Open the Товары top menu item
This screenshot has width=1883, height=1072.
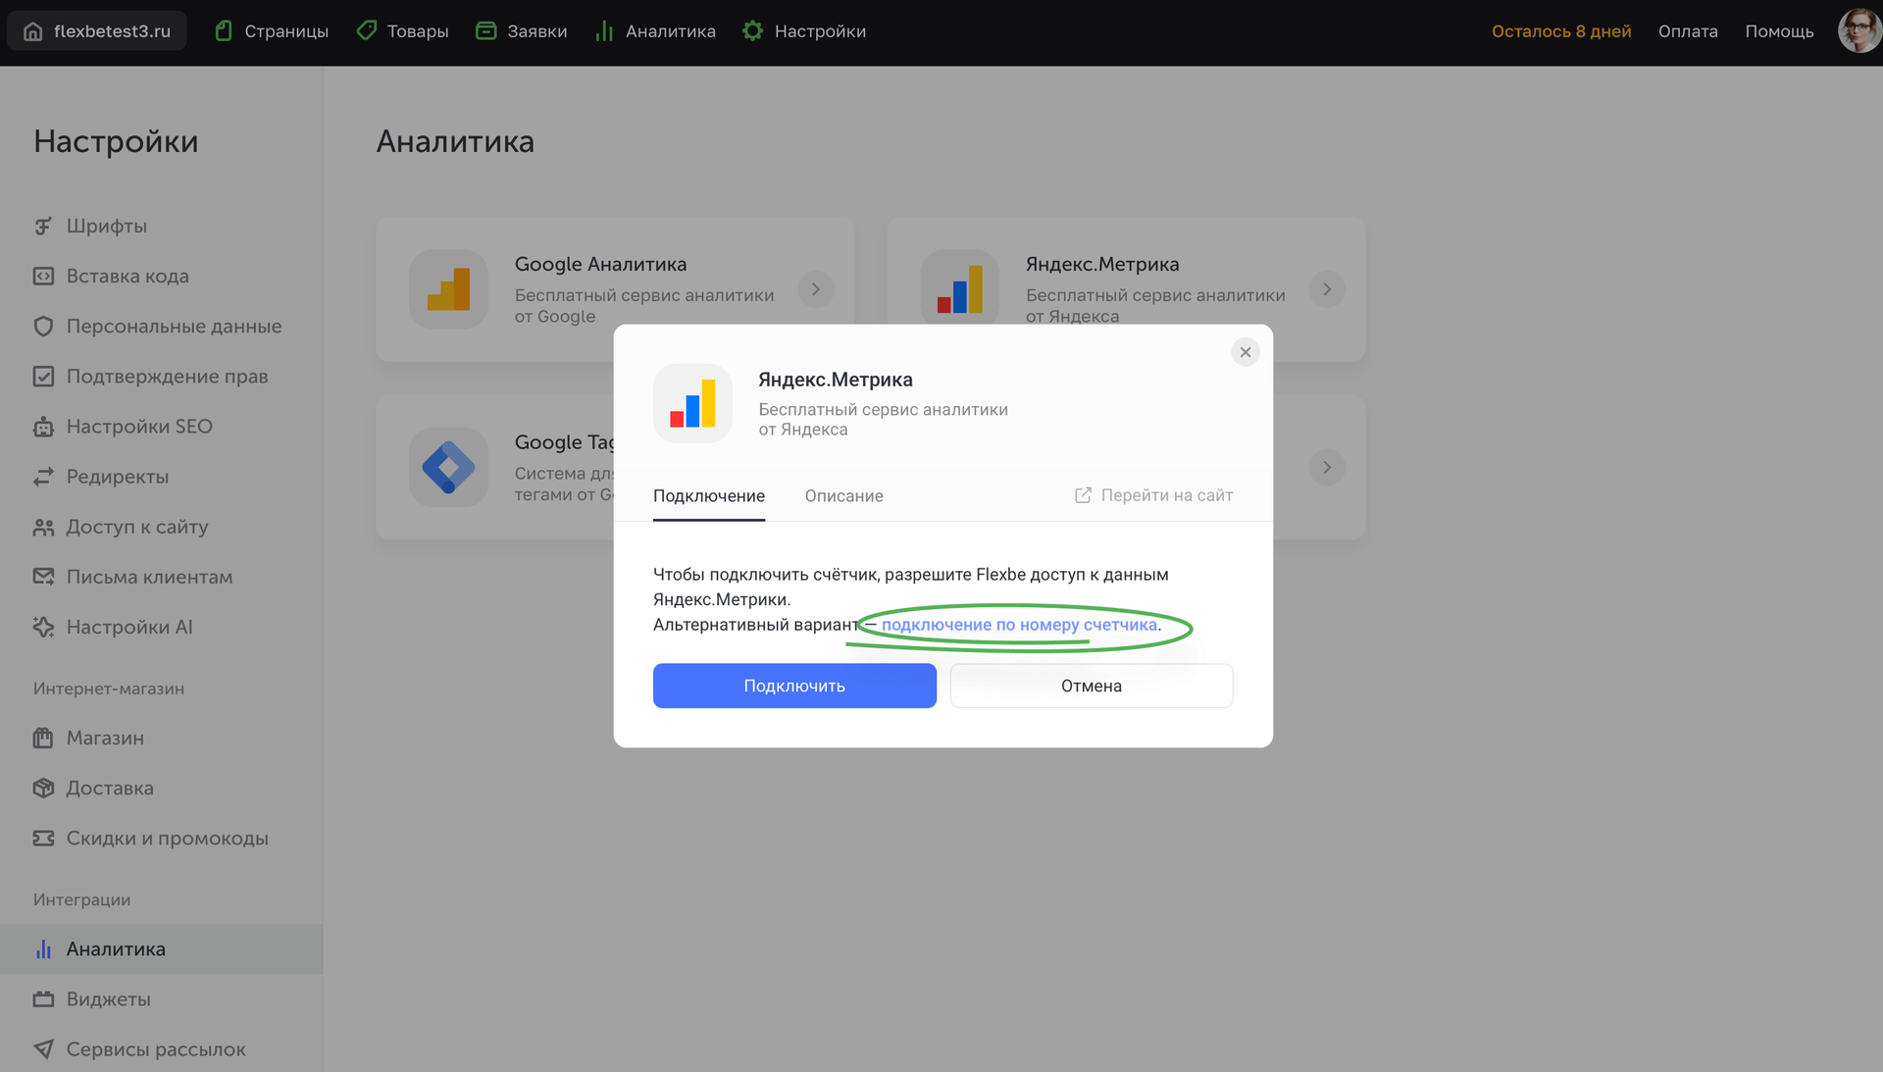point(402,31)
